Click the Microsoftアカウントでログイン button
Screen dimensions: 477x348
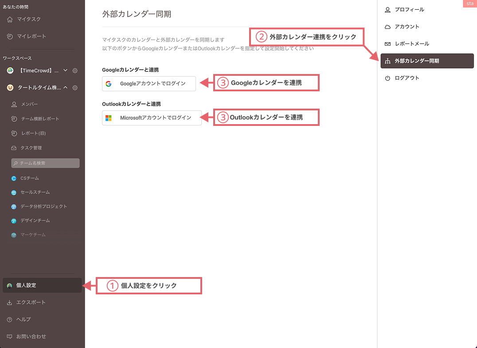tap(152, 118)
